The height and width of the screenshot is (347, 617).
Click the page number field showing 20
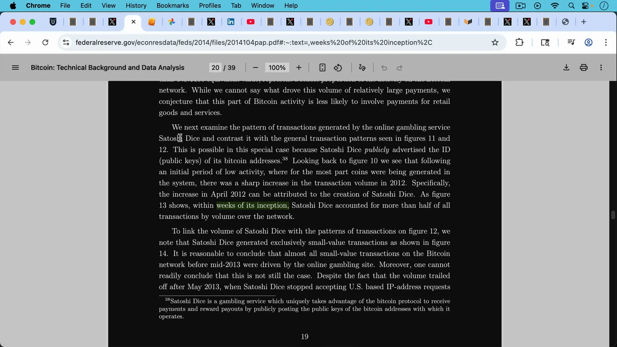215,67
